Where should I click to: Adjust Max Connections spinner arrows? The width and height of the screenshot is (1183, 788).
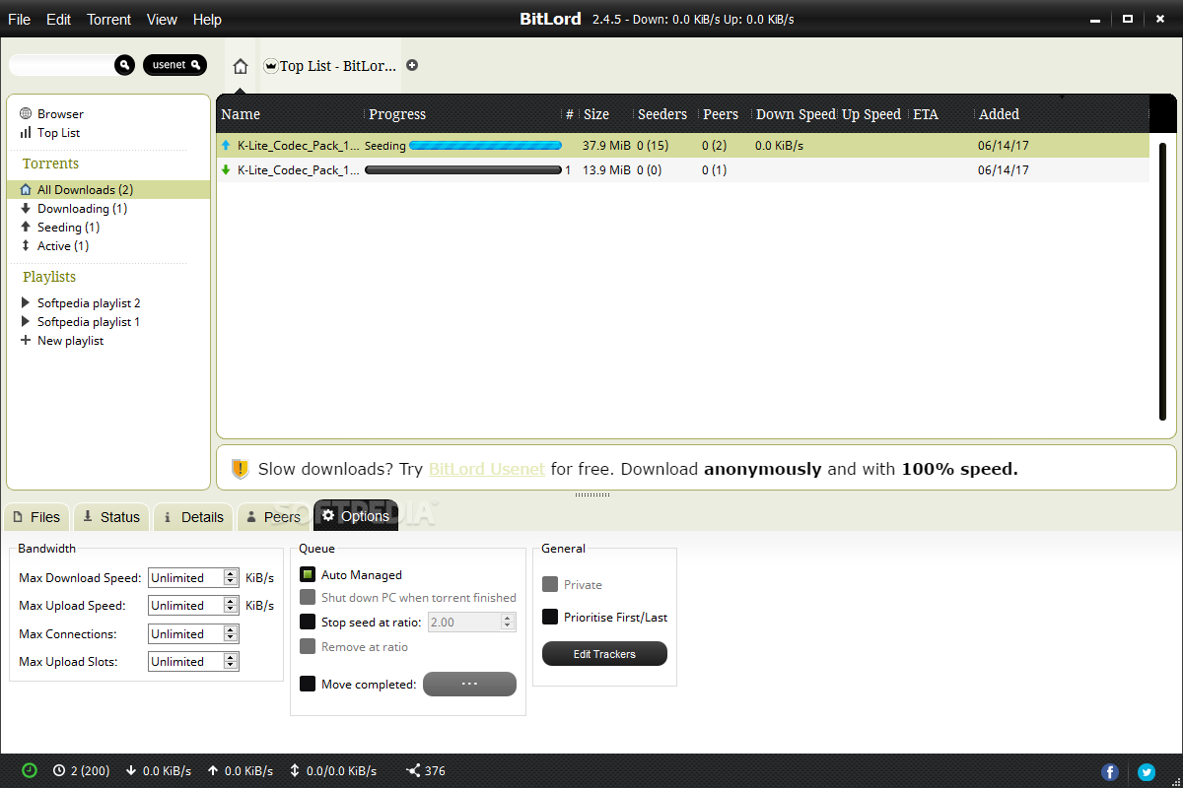pyautogui.click(x=231, y=633)
